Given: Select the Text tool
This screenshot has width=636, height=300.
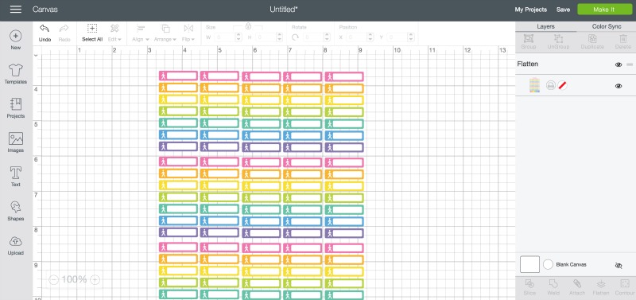Looking at the screenshot, I should pyautogui.click(x=16, y=173).
